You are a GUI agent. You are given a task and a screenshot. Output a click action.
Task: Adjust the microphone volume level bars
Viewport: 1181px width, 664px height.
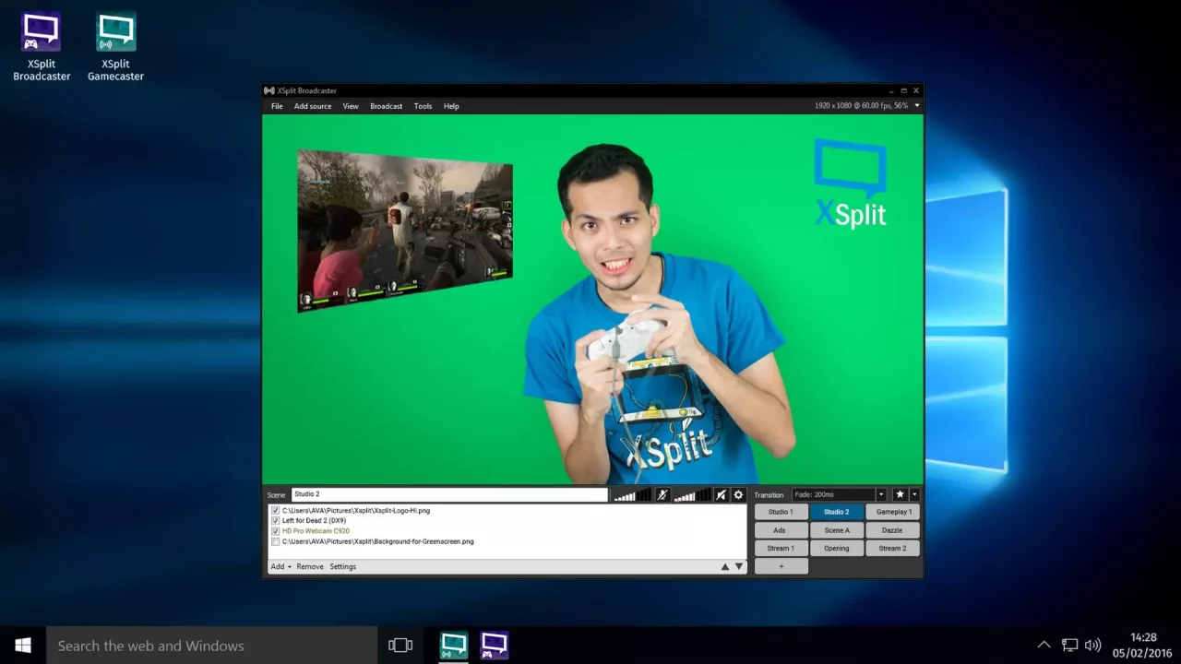[x=632, y=494]
